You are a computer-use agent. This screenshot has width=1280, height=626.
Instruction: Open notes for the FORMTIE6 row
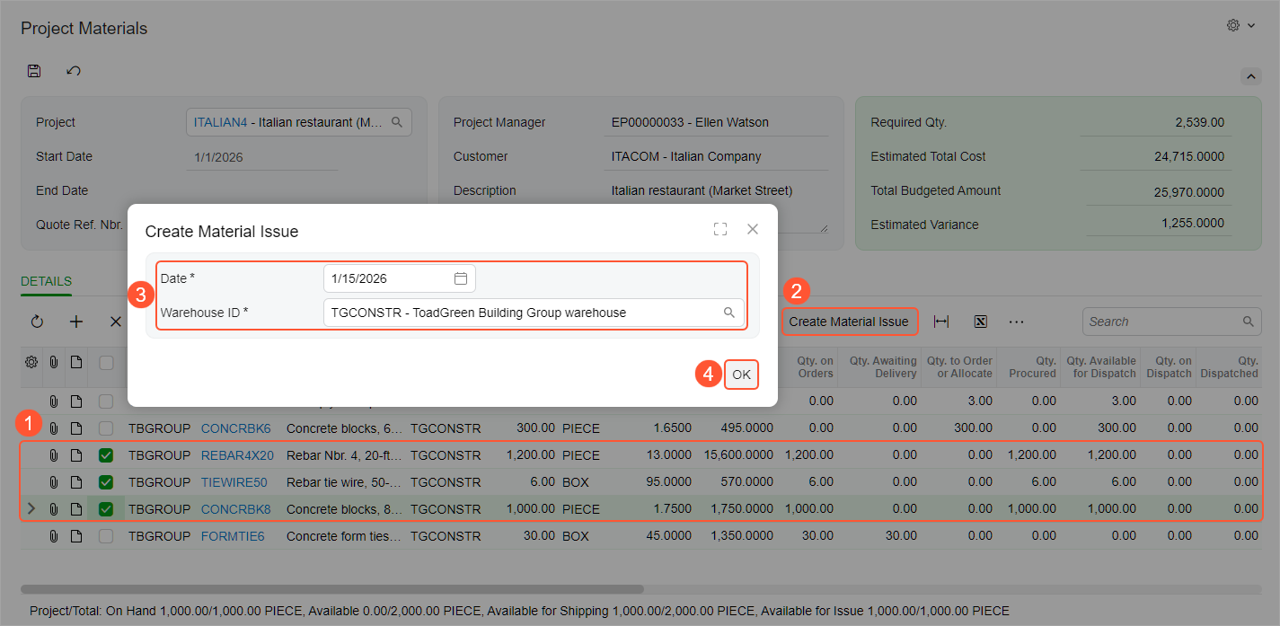(x=76, y=536)
